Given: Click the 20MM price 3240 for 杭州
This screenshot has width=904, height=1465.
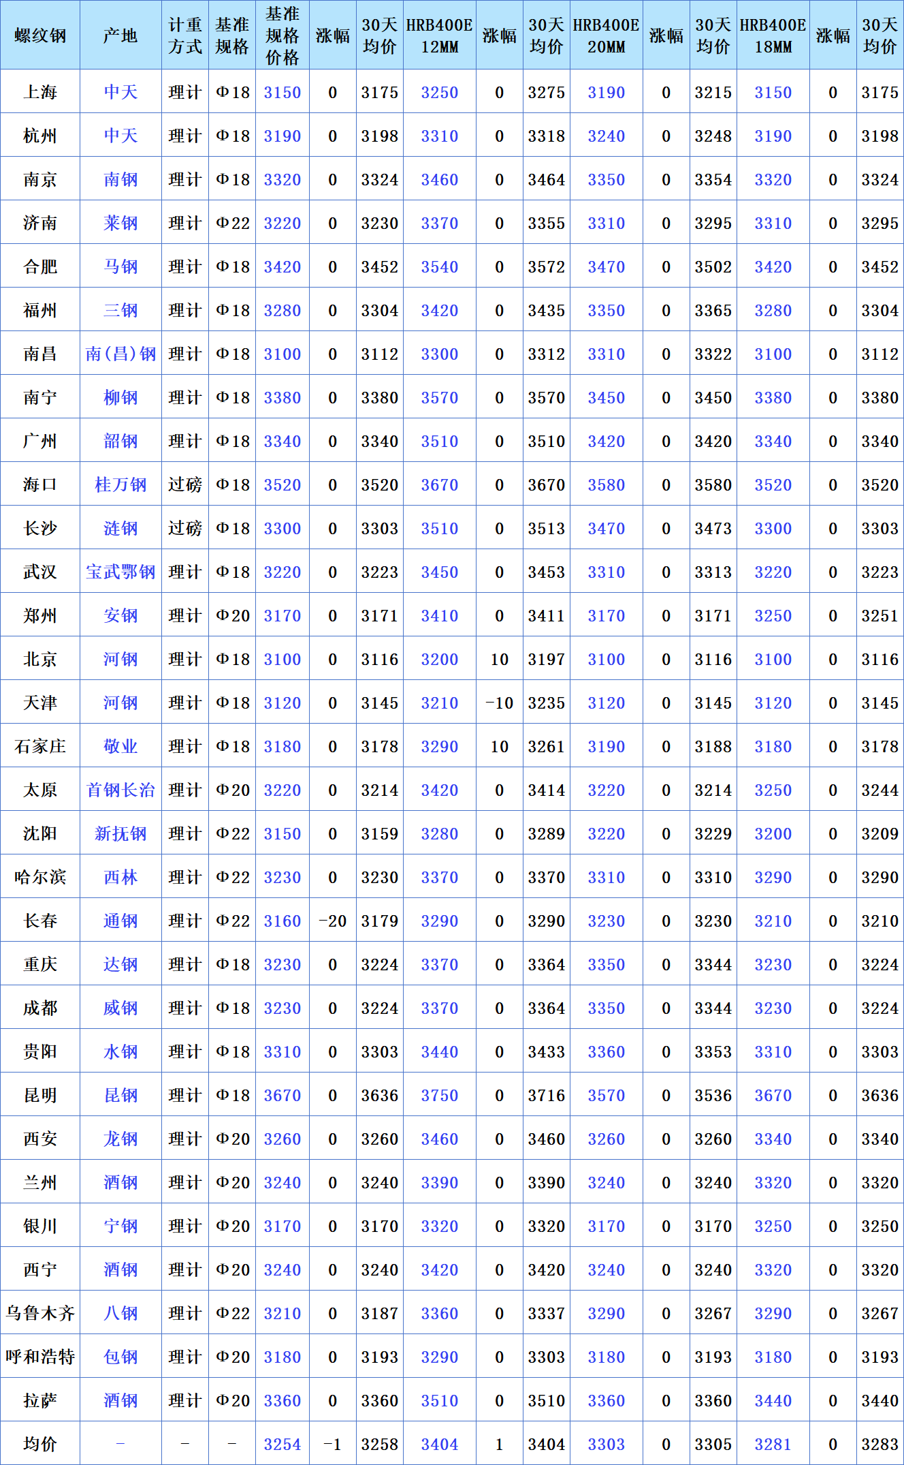Looking at the screenshot, I should tap(607, 136).
